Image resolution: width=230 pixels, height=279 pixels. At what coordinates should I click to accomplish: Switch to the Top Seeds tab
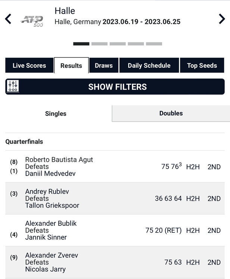pyautogui.click(x=202, y=65)
